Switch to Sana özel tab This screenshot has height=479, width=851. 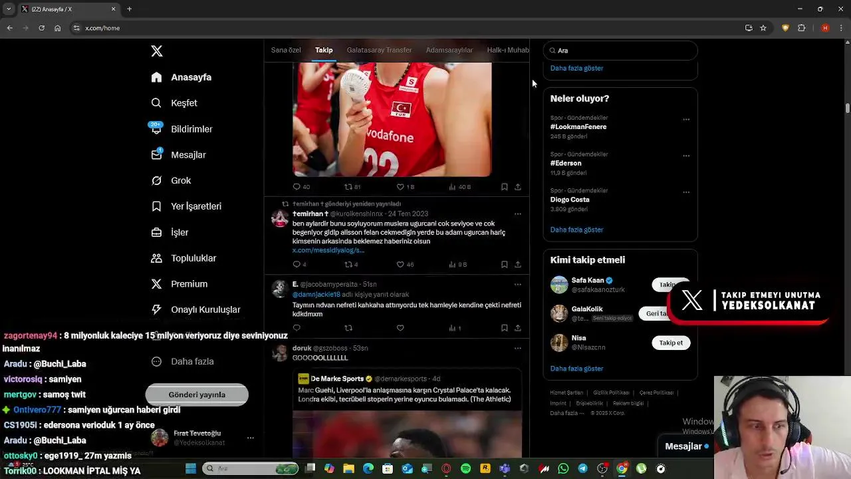pos(286,50)
